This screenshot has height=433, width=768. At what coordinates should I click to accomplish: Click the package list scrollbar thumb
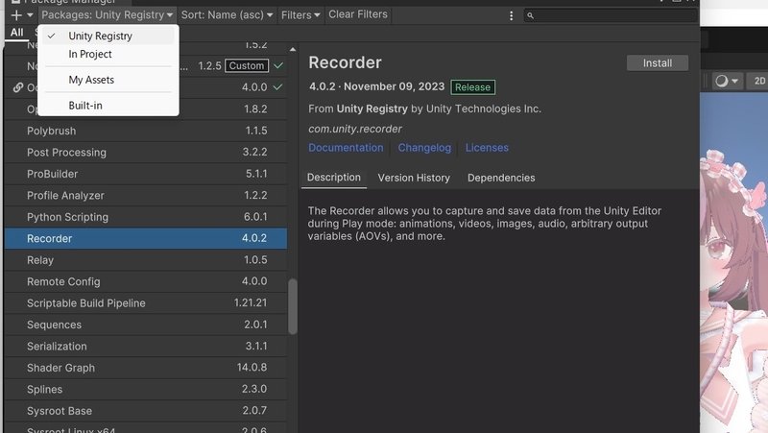(x=293, y=306)
